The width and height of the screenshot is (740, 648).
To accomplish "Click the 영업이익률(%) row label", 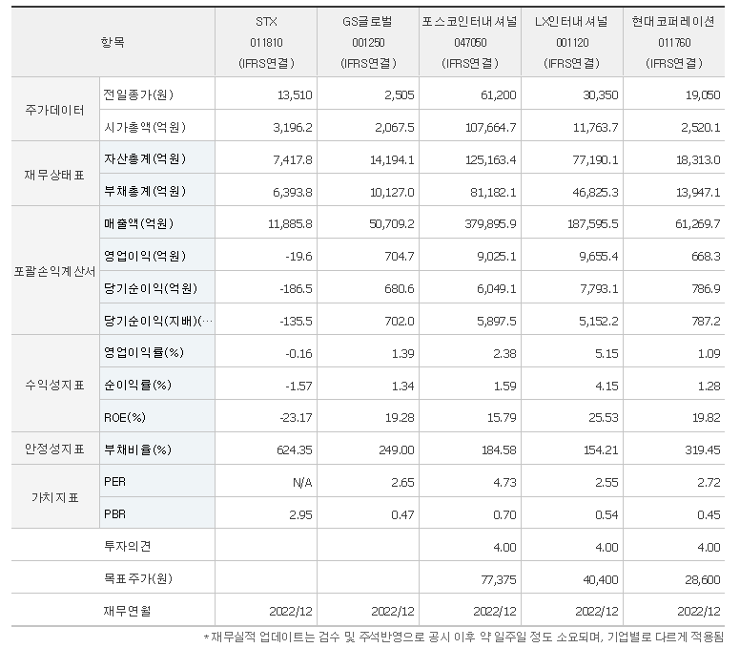I will tap(143, 353).
